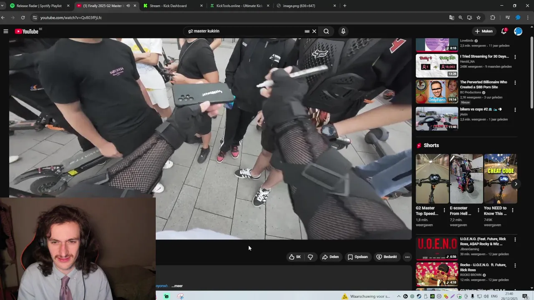Go to the YouTube home logo
The image size is (534, 300).
27,31
